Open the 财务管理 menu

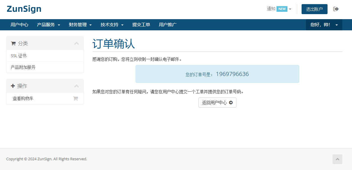pyautogui.click(x=80, y=25)
